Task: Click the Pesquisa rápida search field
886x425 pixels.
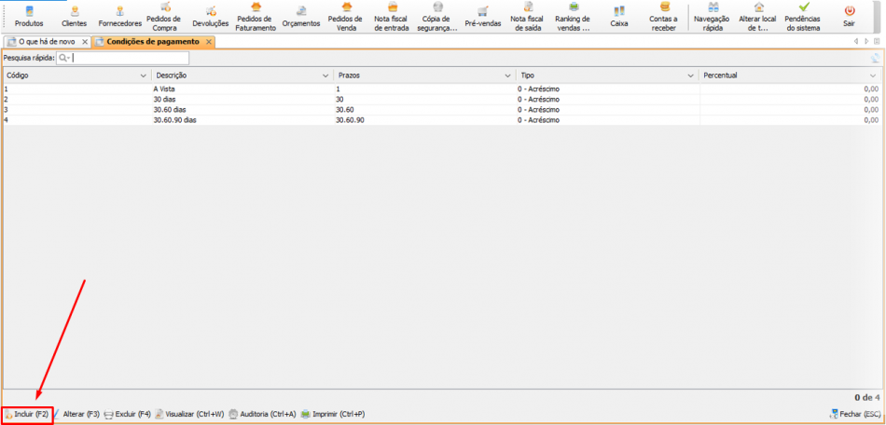Action: point(129,58)
